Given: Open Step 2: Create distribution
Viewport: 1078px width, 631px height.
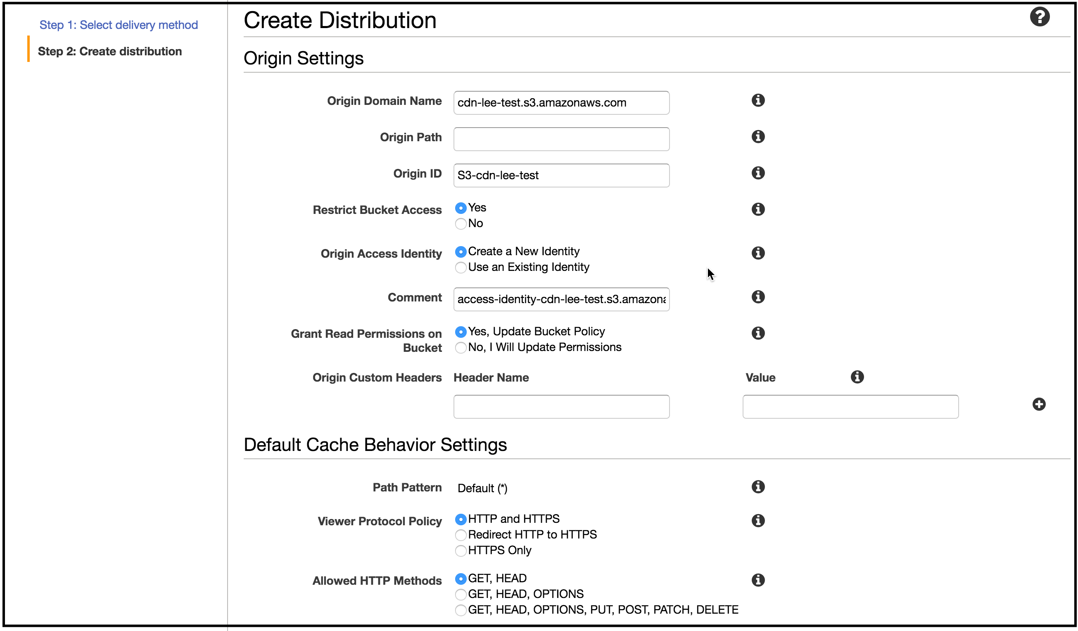Looking at the screenshot, I should 110,51.
